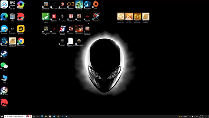This screenshot has height=118, width=209.
Task: Open the Epic Games Launcher shortcut
Action: pyautogui.click(x=12, y=5)
